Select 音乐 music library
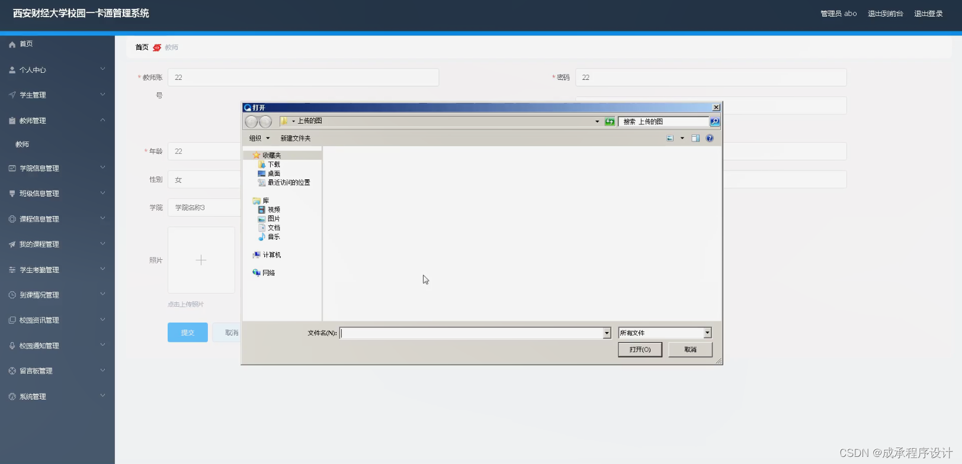Image resolution: width=962 pixels, height=464 pixels. (x=274, y=237)
